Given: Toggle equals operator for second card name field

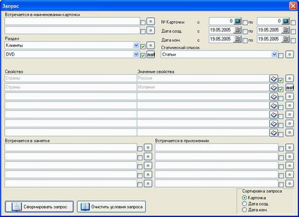Looking at the screenshot, I should [151, 30].
